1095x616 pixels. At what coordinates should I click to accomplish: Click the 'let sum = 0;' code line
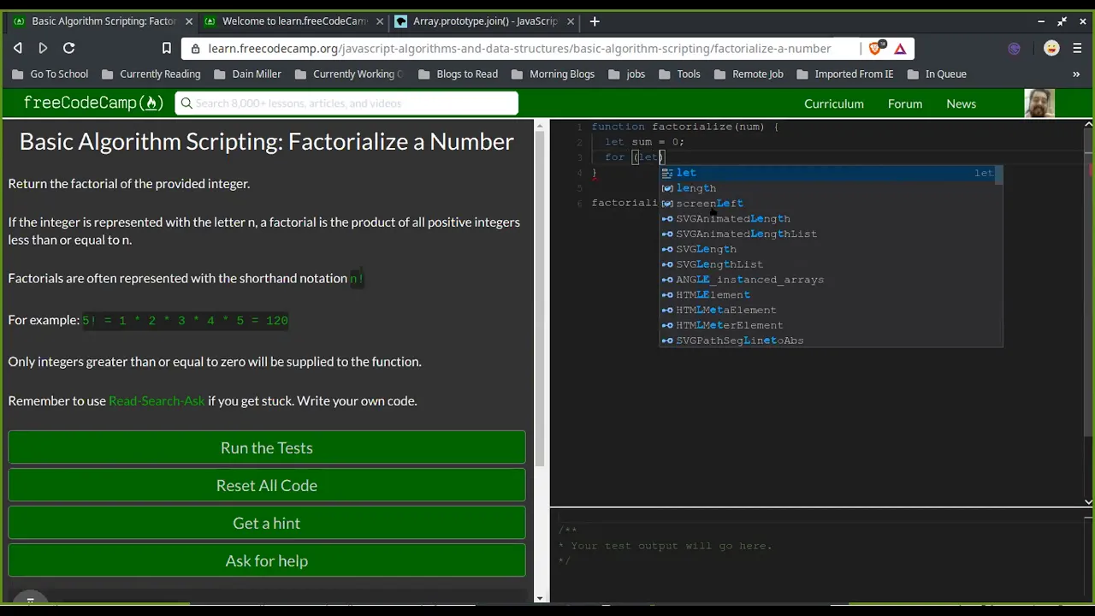tap(644, 142)
